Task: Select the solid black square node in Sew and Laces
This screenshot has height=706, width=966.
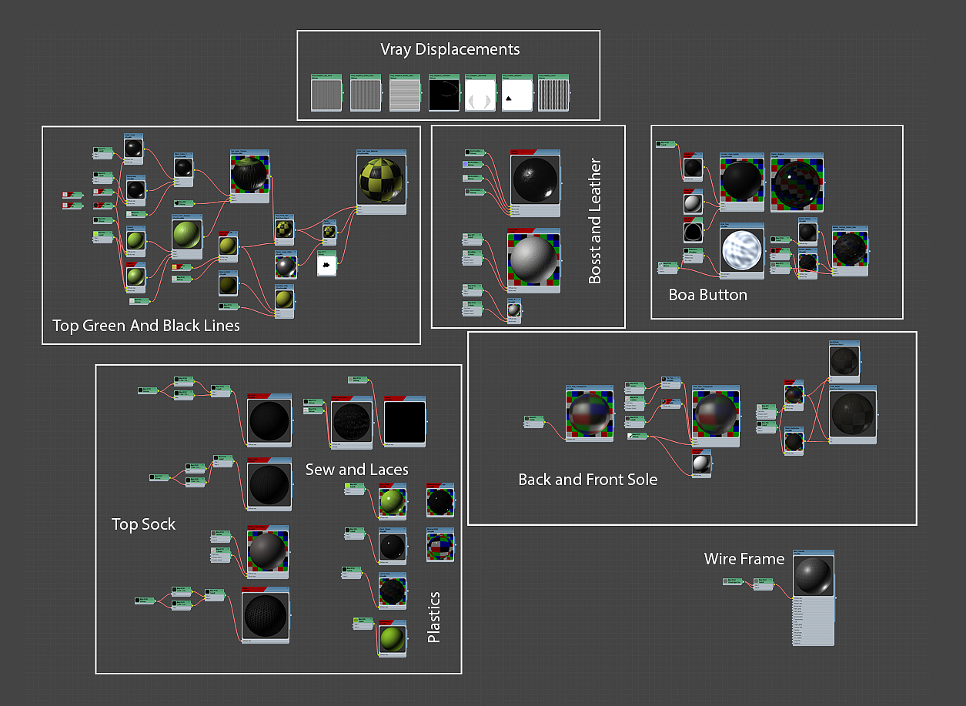Action: 405,421
